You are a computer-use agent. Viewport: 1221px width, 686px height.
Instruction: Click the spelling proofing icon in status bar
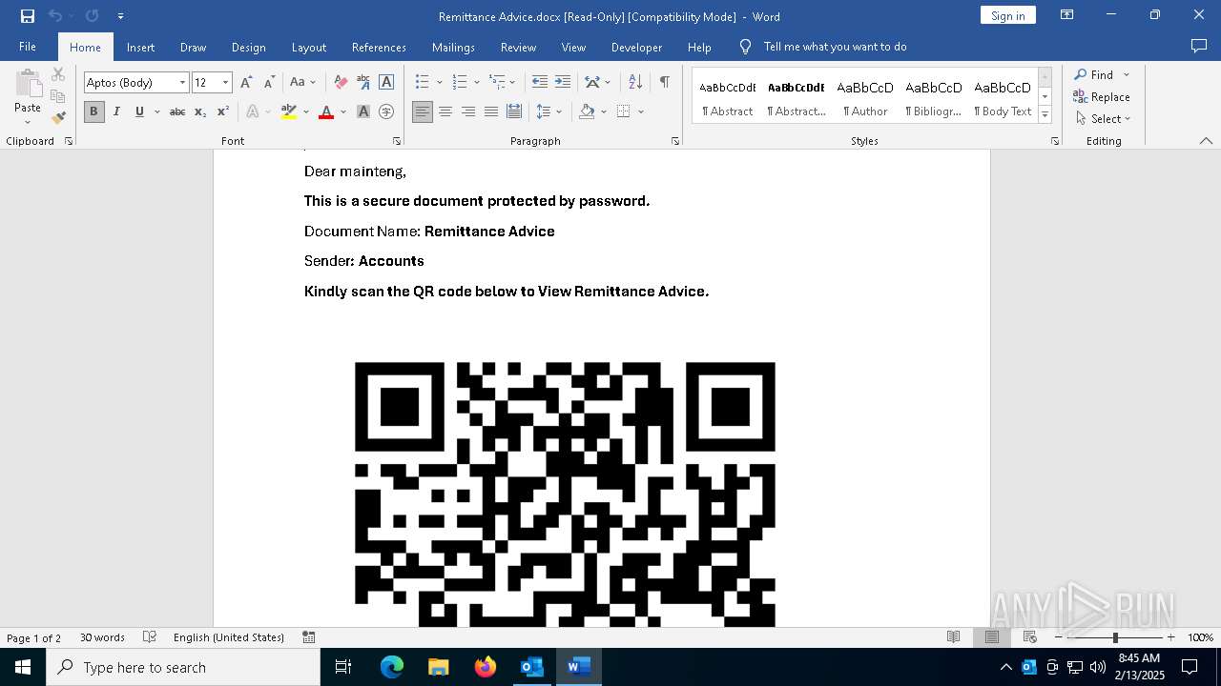click(x=150, y=637)
